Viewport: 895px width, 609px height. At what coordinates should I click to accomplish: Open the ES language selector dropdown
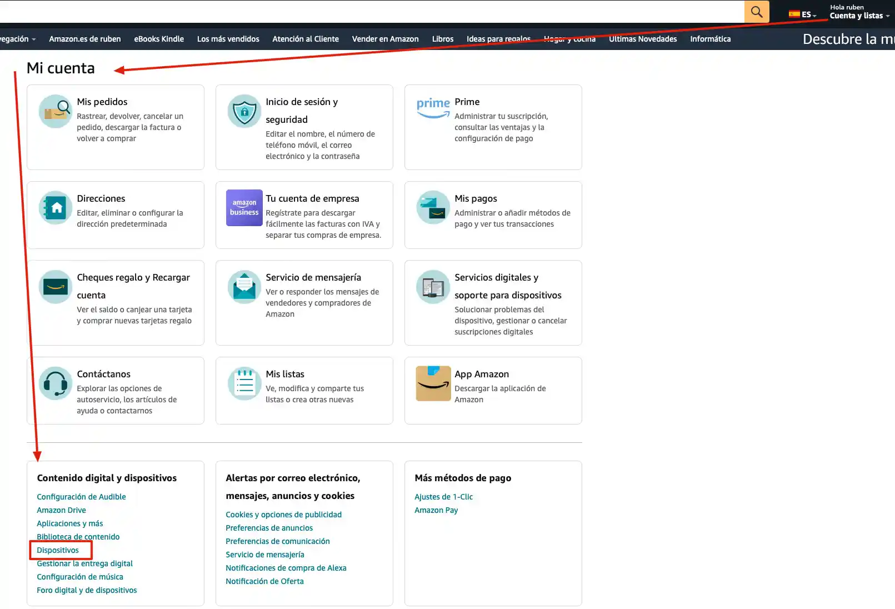pos(803,14)
